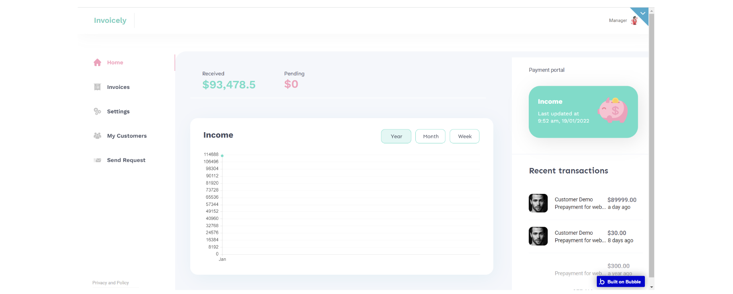The width and height of the screenshot is (733, 294).
Task: Click the 'Jan' axis label
Action: pos(222,260)
